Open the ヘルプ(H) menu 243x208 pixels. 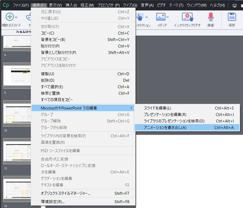click(x=217, y=5)
